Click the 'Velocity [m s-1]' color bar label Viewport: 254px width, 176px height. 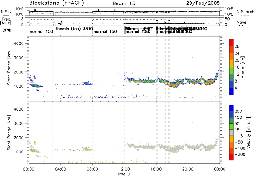pos(249,132)
